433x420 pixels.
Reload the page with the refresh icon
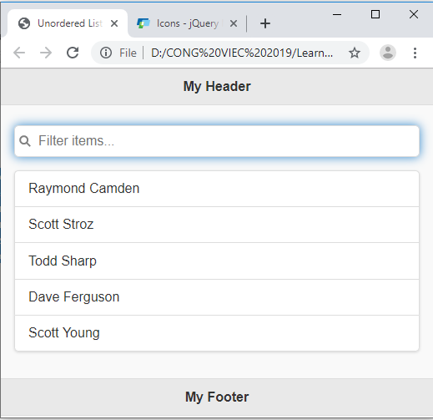(73, 53)
